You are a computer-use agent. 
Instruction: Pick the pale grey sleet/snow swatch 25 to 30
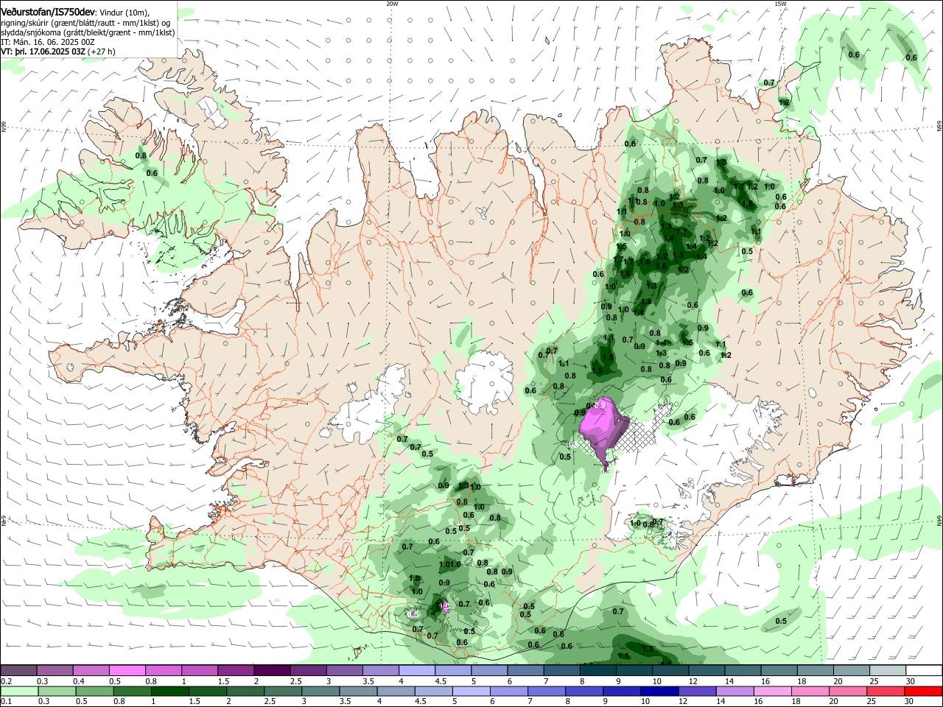[x=886, y=670]
